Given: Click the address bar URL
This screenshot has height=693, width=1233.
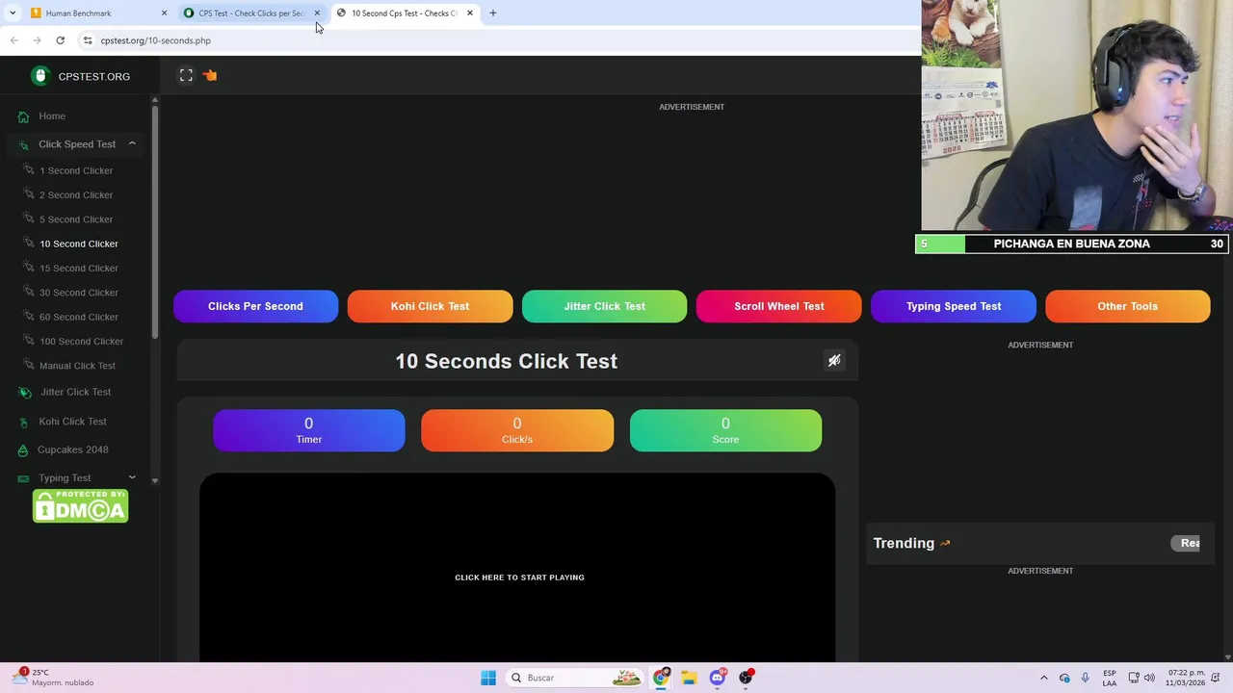Looking at the screenshot, I should 155,40.
